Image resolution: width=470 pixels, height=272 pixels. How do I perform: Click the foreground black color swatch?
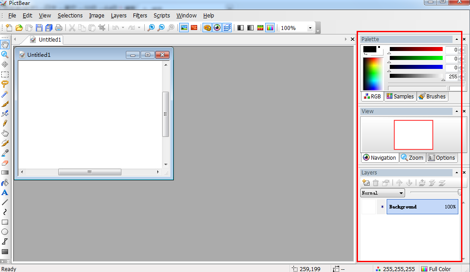tap(370, 49)
